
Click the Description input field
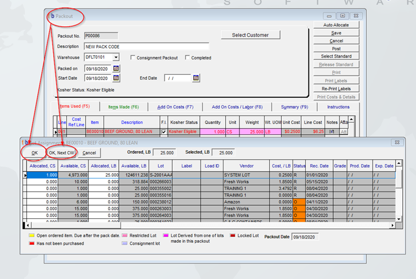(146, 46)
